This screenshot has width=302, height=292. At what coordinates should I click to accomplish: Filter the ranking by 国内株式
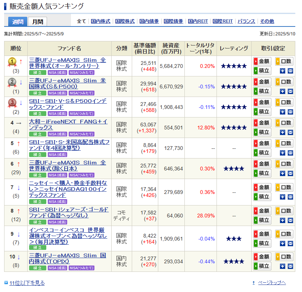click(100, 21)
